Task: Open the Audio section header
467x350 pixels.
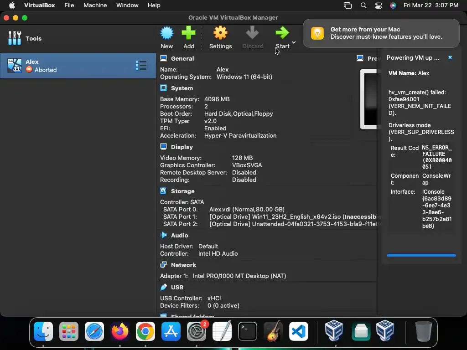Action: coord(179,235)
